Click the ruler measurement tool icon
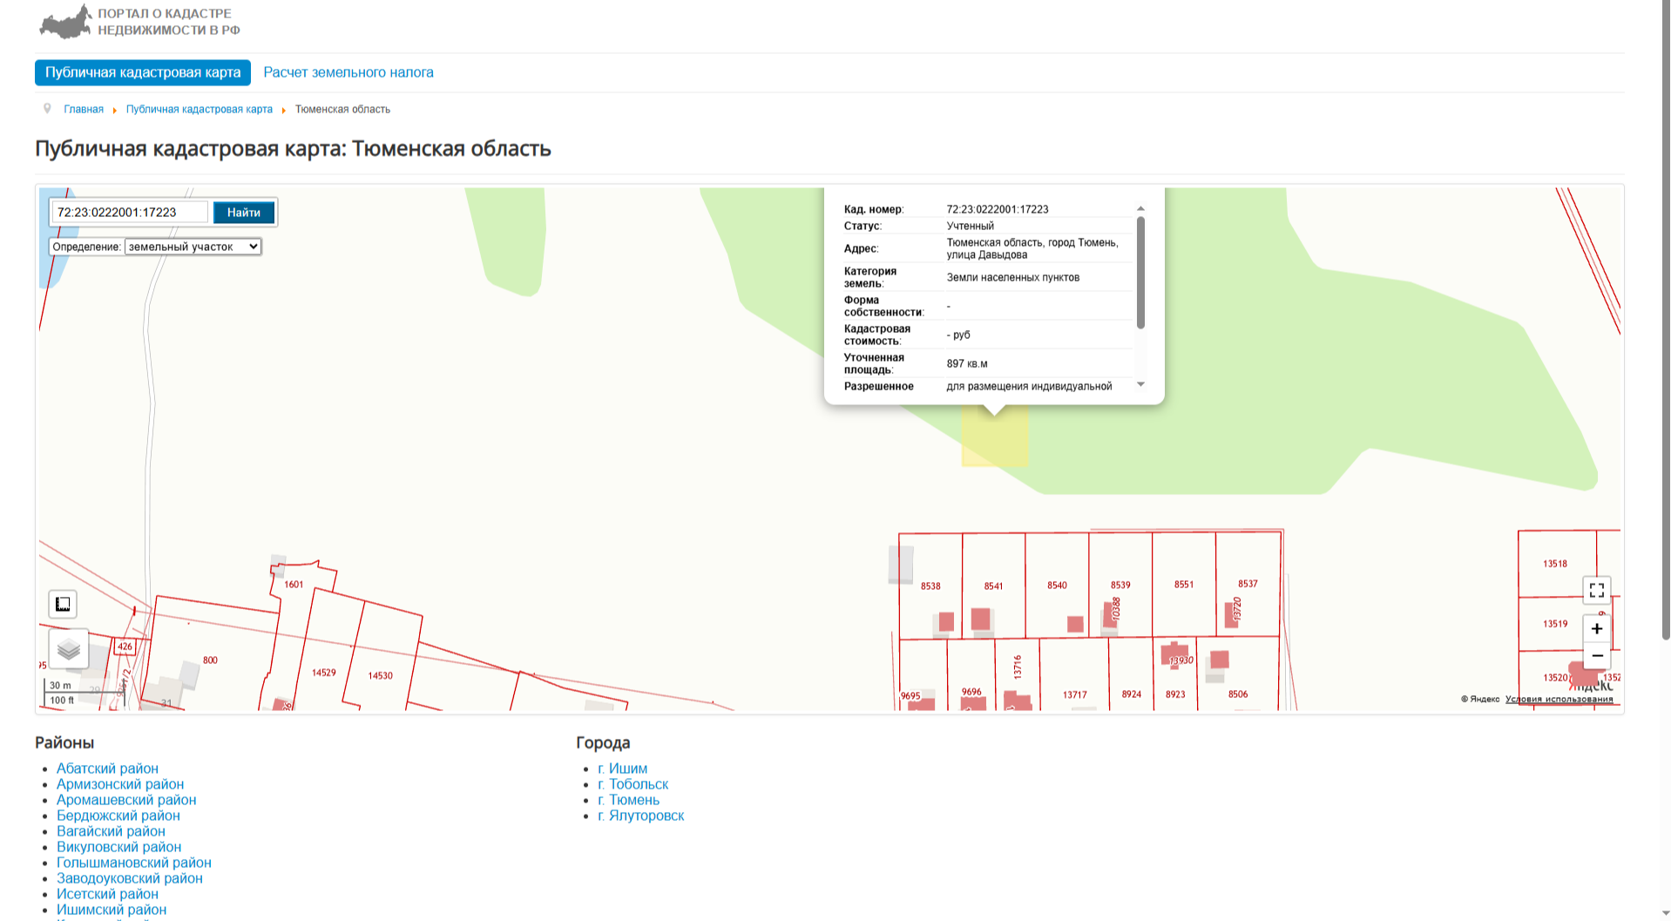The width and height of the screenshot is (1671, 921). click(x=63, y=604)
